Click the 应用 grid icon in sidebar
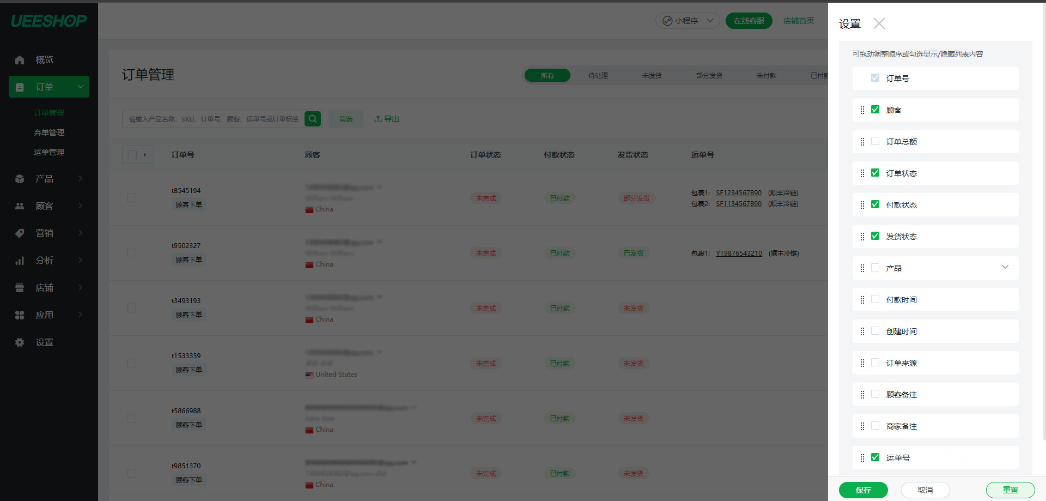 coord(20,315)
